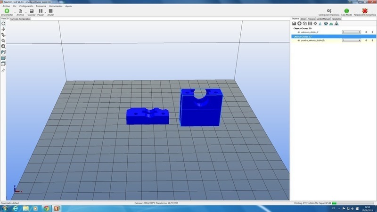The image size is (377, 212).
Task: Toggle visibility of prueba_extrusor_doble(2)
Action: [x=298, y=41]
